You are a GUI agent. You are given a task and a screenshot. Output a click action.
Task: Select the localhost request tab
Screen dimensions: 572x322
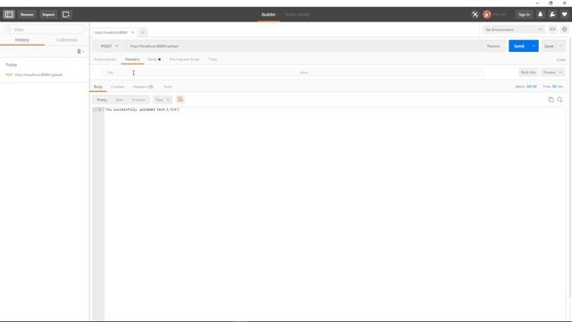point(111,32)
